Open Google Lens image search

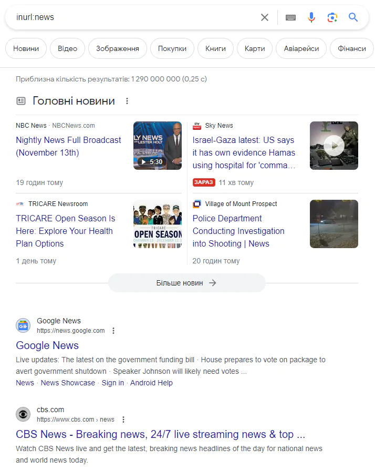pyautogui.click(x=332, y=17)
